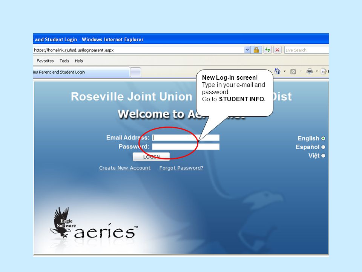Click the green refresh arrows icon
Viewport: 362px width, 272px height.
268,50
